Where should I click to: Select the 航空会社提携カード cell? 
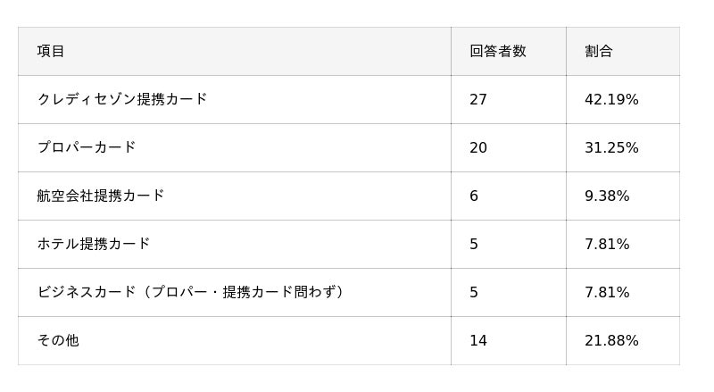click(x=101, y=196)
